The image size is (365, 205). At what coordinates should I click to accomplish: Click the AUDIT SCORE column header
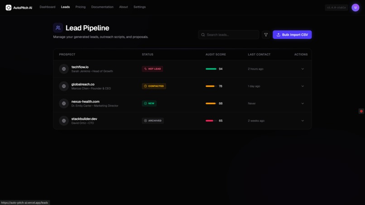[x=216, y=54]
